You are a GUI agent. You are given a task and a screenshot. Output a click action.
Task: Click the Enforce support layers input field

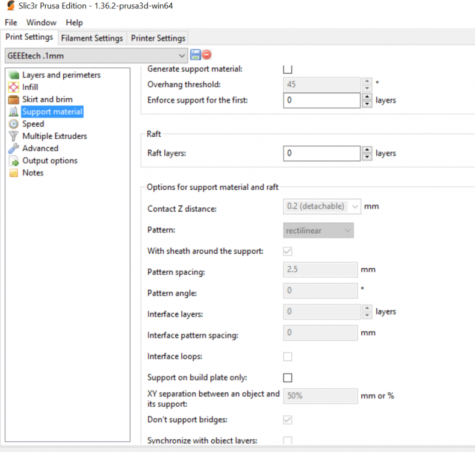coord(321,100)
